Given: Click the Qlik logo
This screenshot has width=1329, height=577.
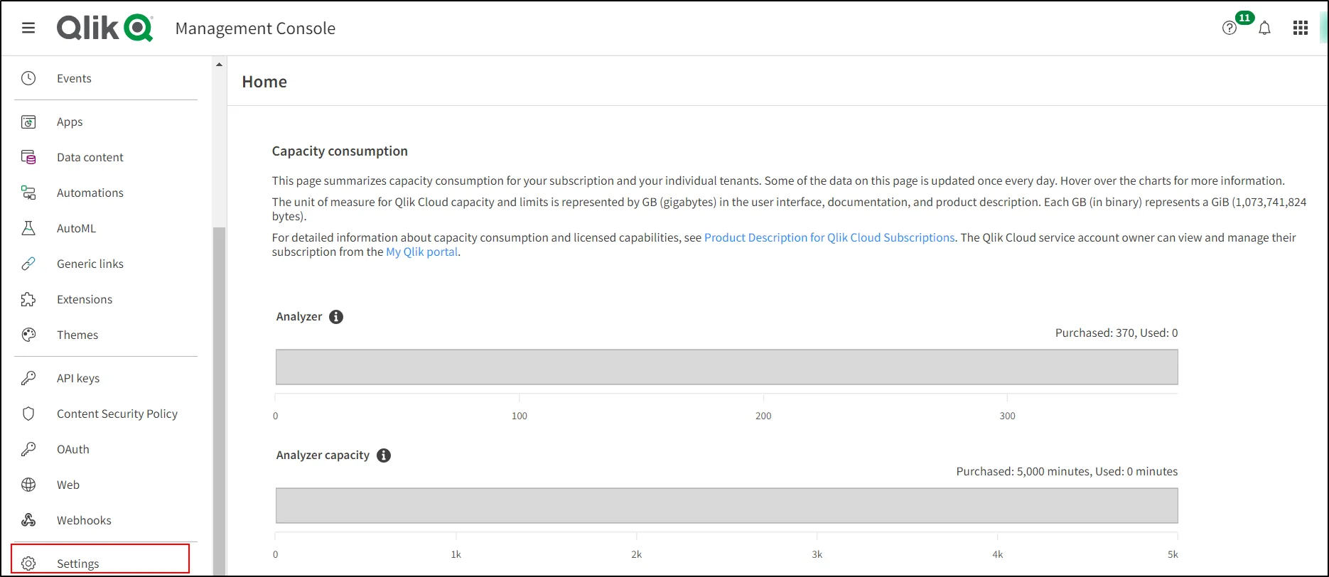Looking at the screenshot, I should pyautogui.click(x=105, y=28).
